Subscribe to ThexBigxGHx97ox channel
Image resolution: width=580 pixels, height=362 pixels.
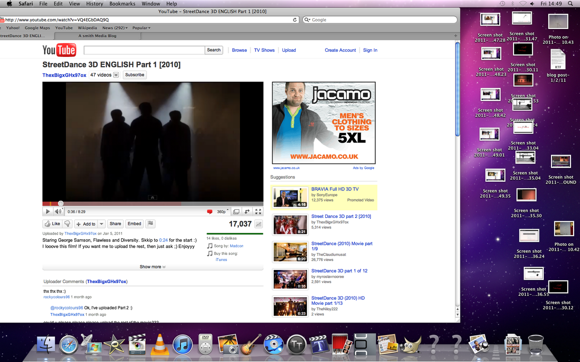point(135,75)
